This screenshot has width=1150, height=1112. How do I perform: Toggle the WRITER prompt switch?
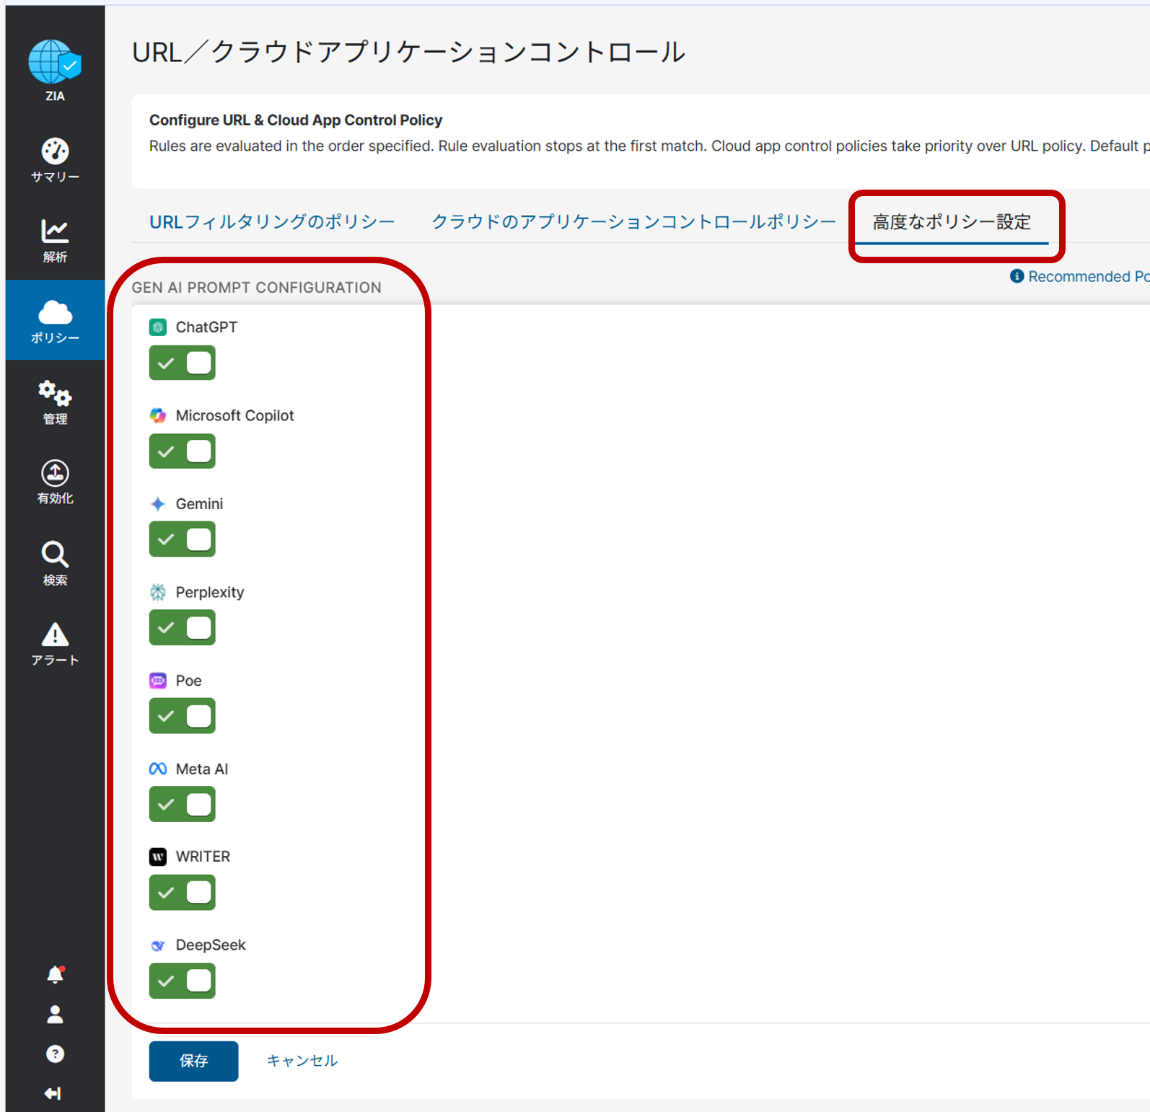[182, 893]
